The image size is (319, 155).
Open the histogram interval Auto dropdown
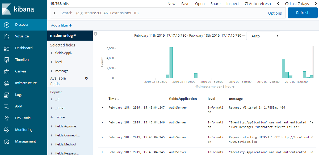pyautogui.click(x=263, y=36)
